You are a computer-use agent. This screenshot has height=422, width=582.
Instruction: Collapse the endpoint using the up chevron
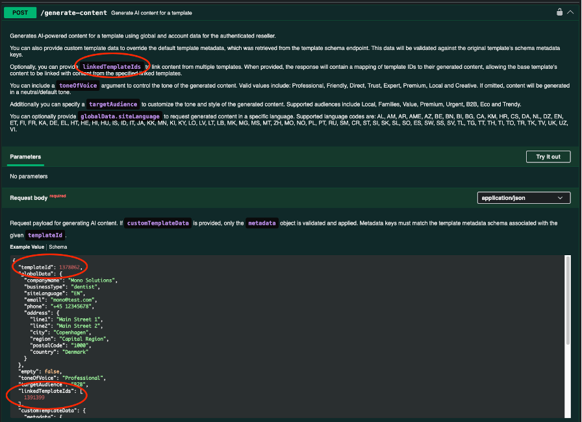click(x=570, y=12)
